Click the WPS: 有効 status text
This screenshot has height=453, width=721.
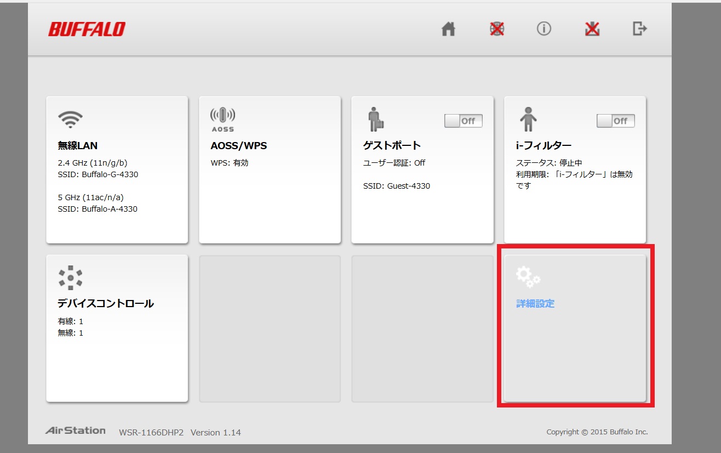[x=230, y=163]
